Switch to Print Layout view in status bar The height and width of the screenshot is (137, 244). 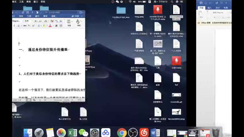pos(29,100)
